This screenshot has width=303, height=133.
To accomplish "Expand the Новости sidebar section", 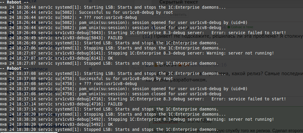I will pos(90,1).
